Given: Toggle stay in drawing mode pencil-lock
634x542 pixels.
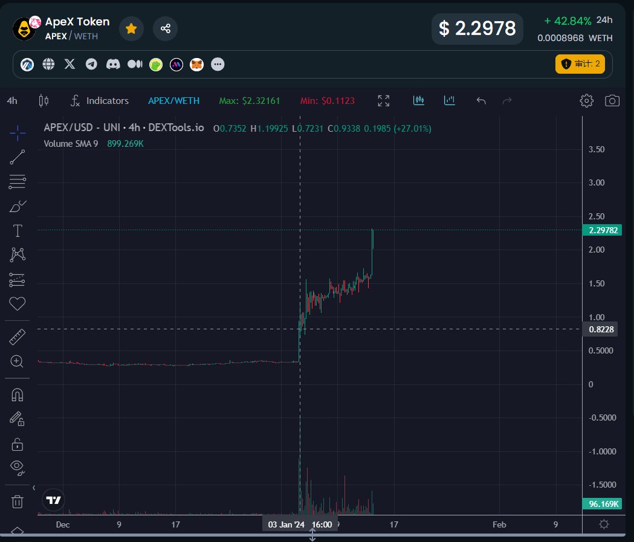Looking at the screenshot, I should 17,419.
